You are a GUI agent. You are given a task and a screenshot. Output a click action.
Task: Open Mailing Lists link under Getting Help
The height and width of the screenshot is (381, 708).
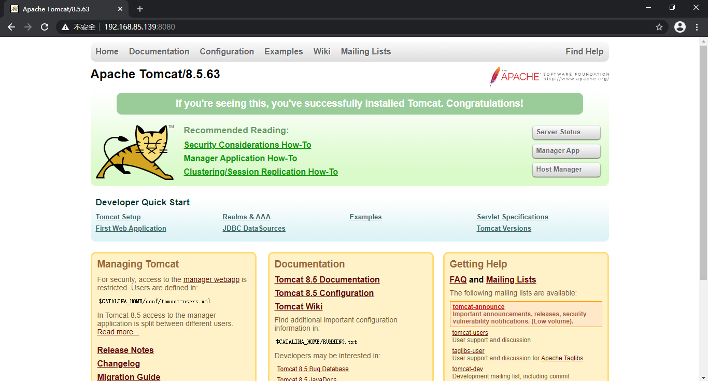511,280
